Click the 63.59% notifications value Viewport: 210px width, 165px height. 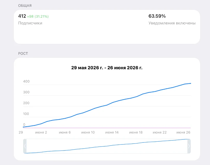(157, 16)
